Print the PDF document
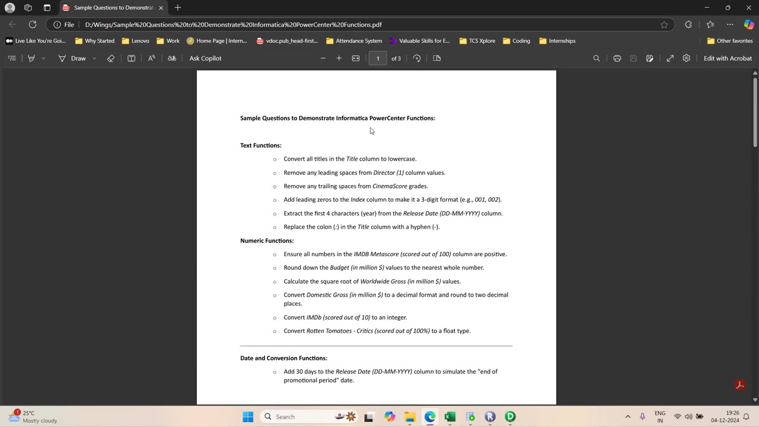Image resolution: width=759 pixels, height=427 pixels. pyautogui.click(x=617, y=58)
